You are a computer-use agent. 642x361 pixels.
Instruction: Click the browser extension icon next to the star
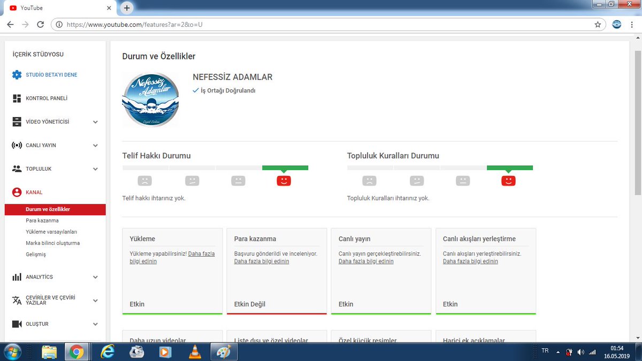point(616,25)
